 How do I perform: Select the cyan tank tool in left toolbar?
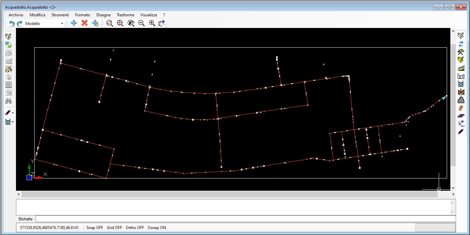(x=8, y=122)
